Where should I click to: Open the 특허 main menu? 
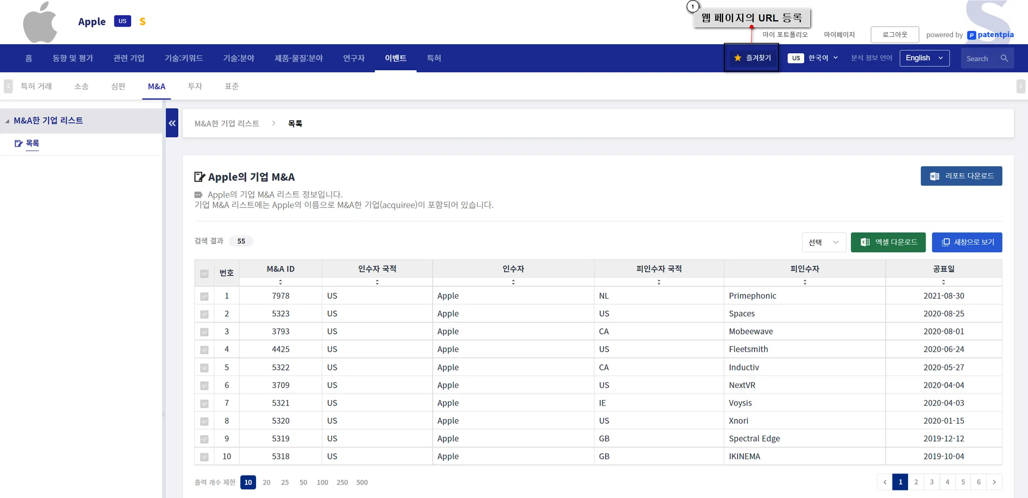click(434, 58)
